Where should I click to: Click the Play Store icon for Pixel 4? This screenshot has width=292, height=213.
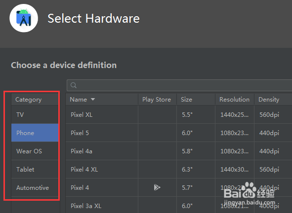[x=157, y=187]
